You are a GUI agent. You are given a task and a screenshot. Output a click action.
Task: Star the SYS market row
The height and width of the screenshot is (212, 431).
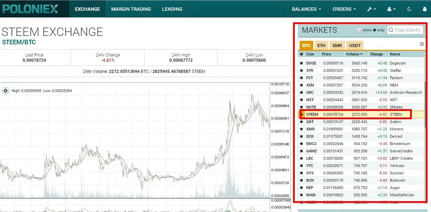point(301,173)
